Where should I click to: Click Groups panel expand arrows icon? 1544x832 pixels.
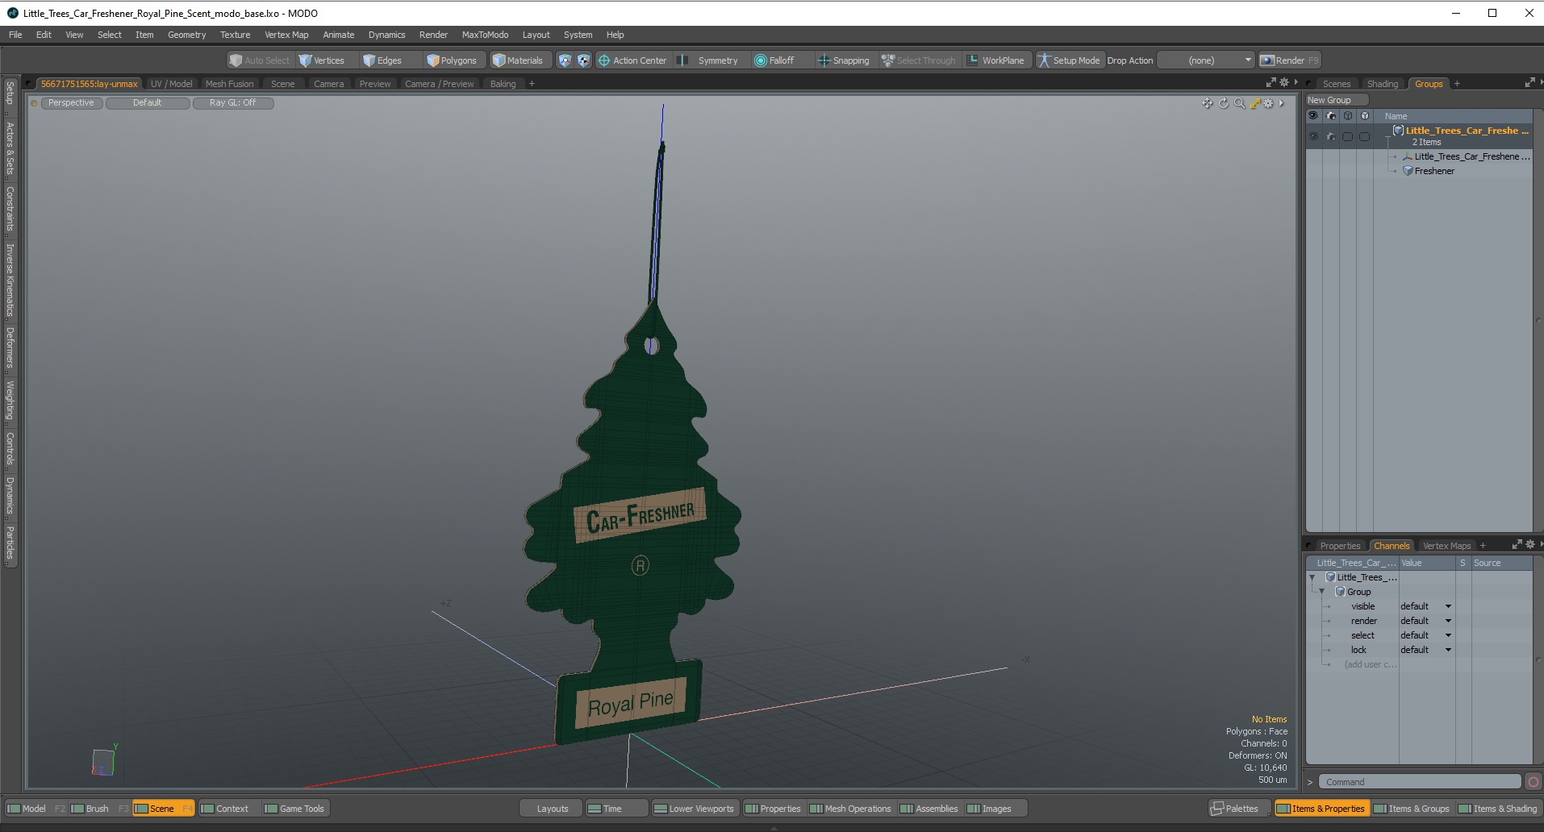pos(1529,83)
